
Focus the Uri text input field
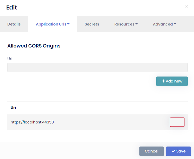(97, 68)
